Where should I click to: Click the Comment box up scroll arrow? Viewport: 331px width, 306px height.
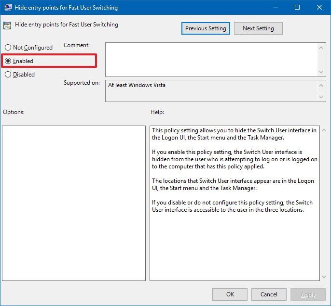click(x=321, y=48)
